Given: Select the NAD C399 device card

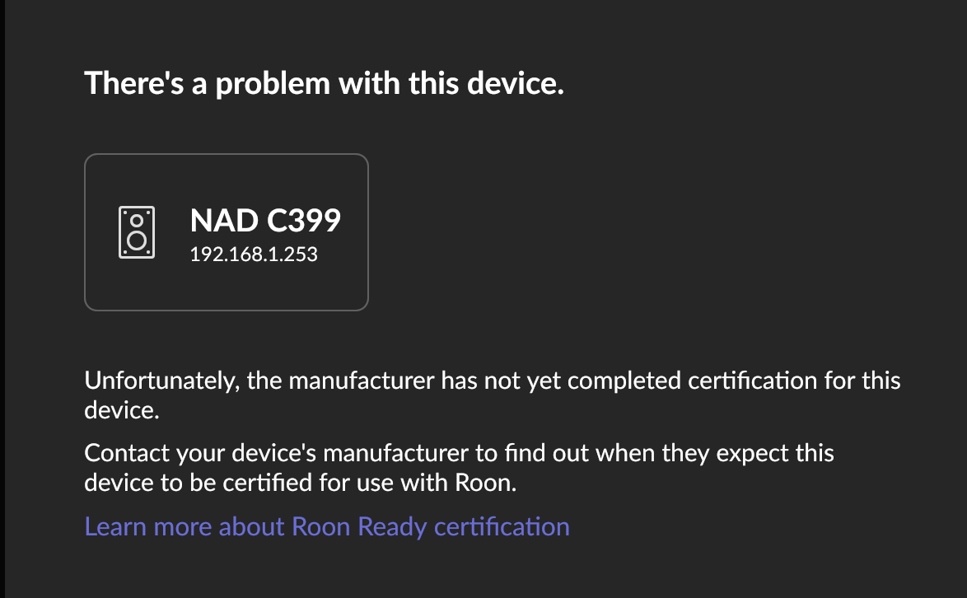Looking at the screenshot, I should 227,232.
